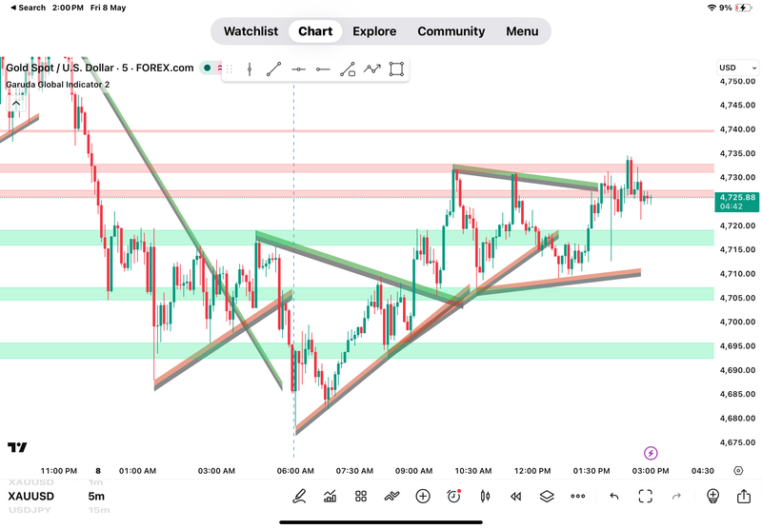Tap the share export icon
Screen dimensions: 762x529
tap(744, 496)
